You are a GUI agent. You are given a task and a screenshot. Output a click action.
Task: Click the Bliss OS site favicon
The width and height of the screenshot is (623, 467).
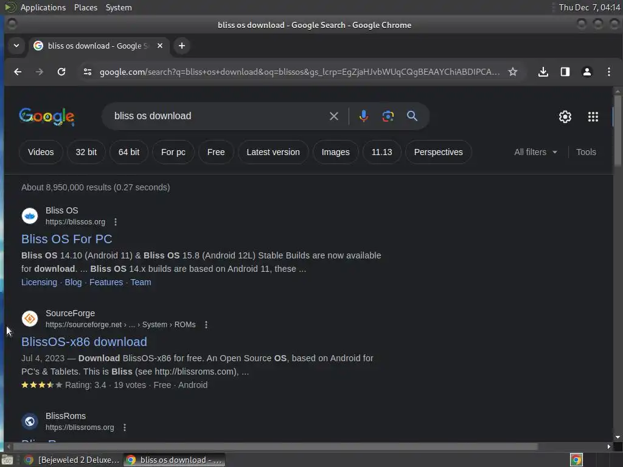pos(30,216)
